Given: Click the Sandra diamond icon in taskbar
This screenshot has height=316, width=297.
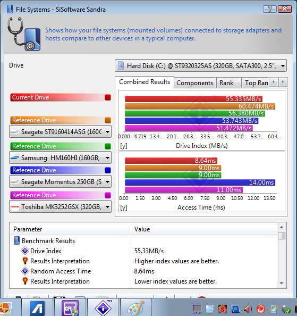Looking at the screenshot, I should pyautogui.click(x=103, y=308).
